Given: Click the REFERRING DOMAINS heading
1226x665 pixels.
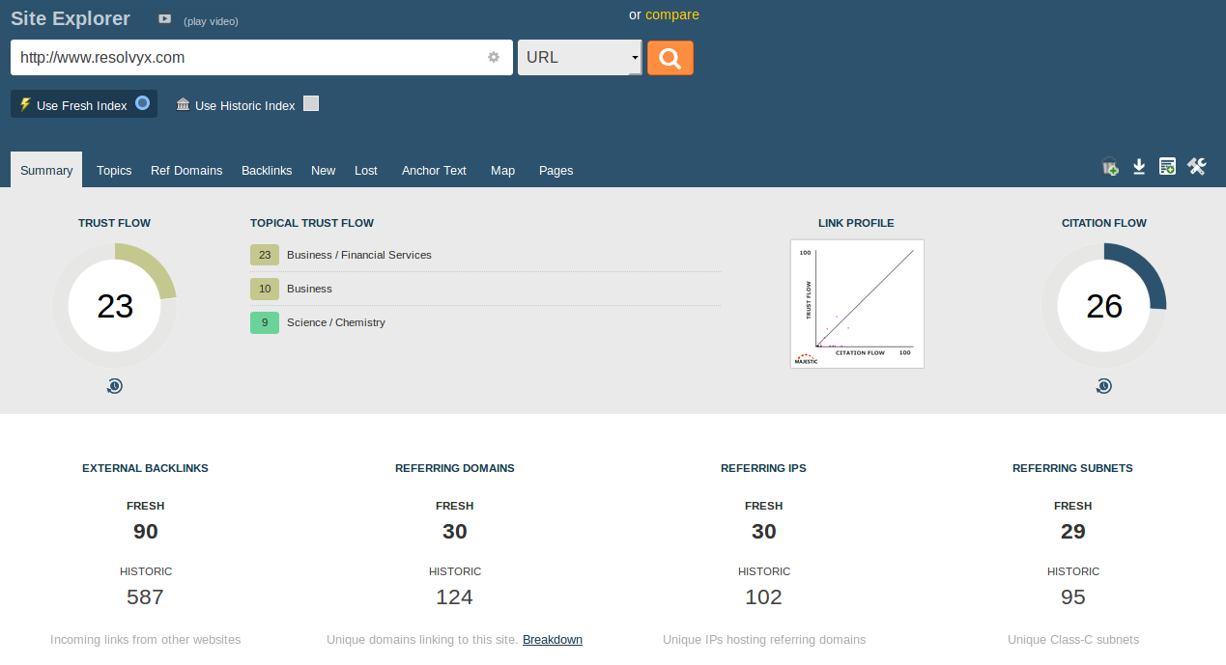Looking at the screenshot, I should click(455, 468).
